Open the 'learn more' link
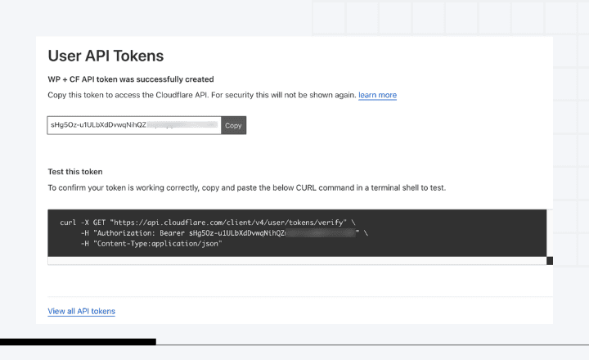The width and height of the screenshot is (589, 360). pos(377,96)
